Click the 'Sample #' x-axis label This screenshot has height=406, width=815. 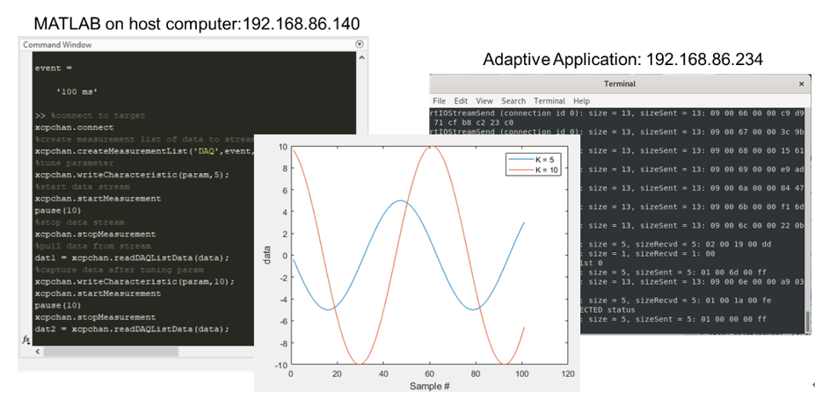431,386
